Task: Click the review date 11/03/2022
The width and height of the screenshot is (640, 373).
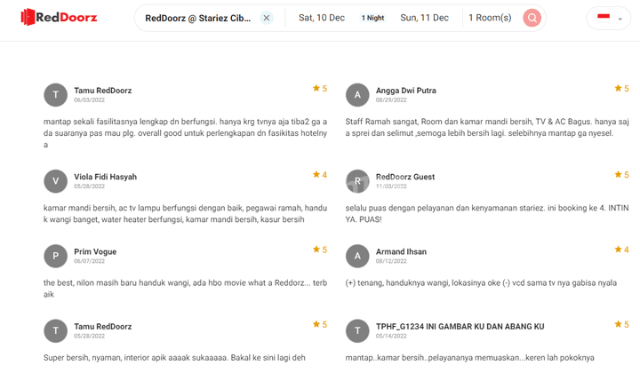Action: [x=391, y=186]
